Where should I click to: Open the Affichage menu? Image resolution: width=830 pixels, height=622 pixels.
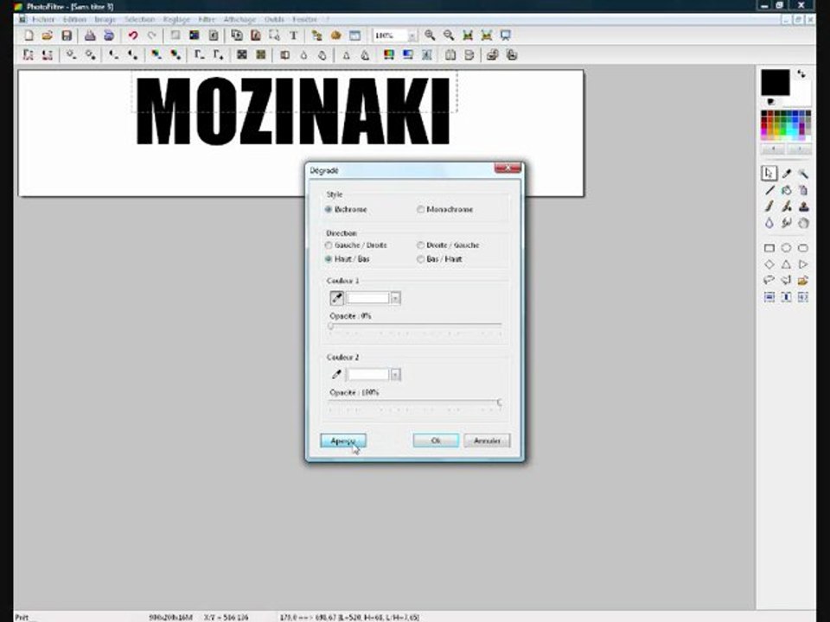click(x=239, y=20)
